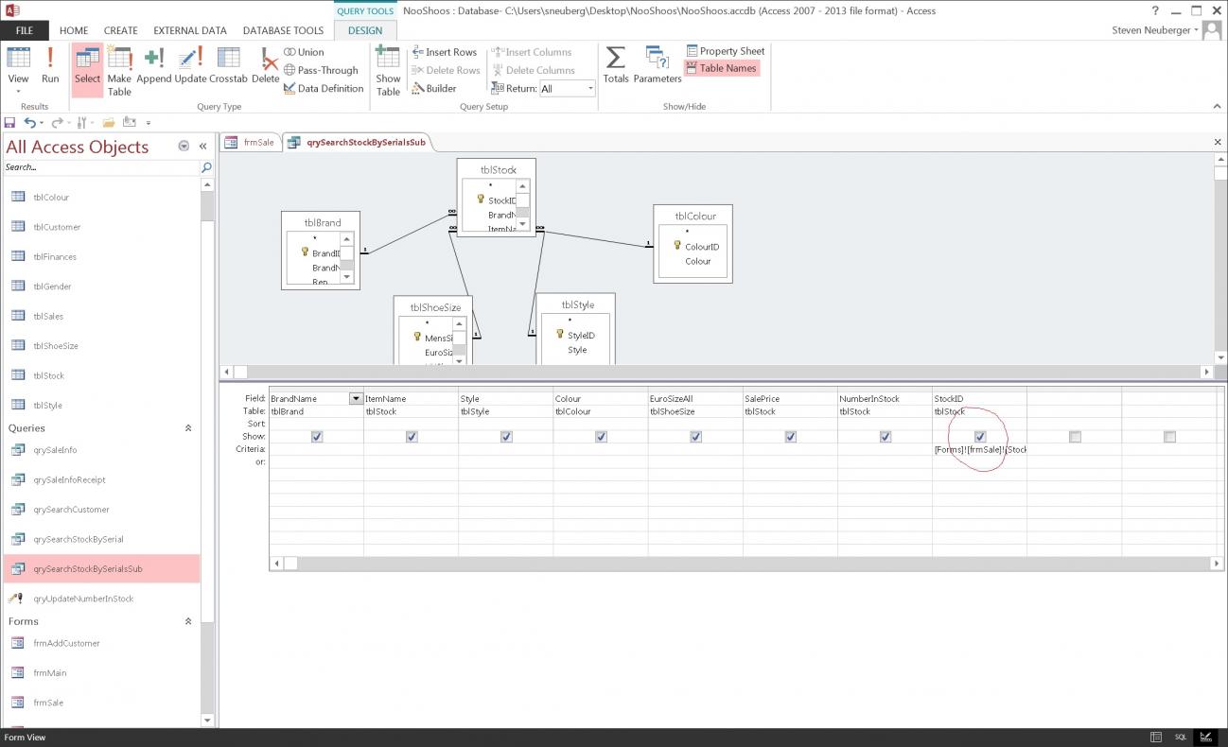Switch to the DATABASE TOOLS ribbon tab
This screenshot has height=747, width=1228.
(283, 30)
